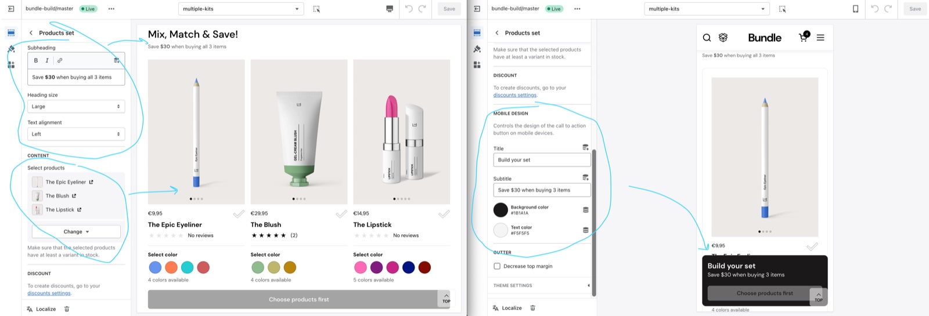Image resolution: width=929 pixels, height=316 pixels.
Task: Open the cart icon in mobile preview
Action: pos(804,37)
